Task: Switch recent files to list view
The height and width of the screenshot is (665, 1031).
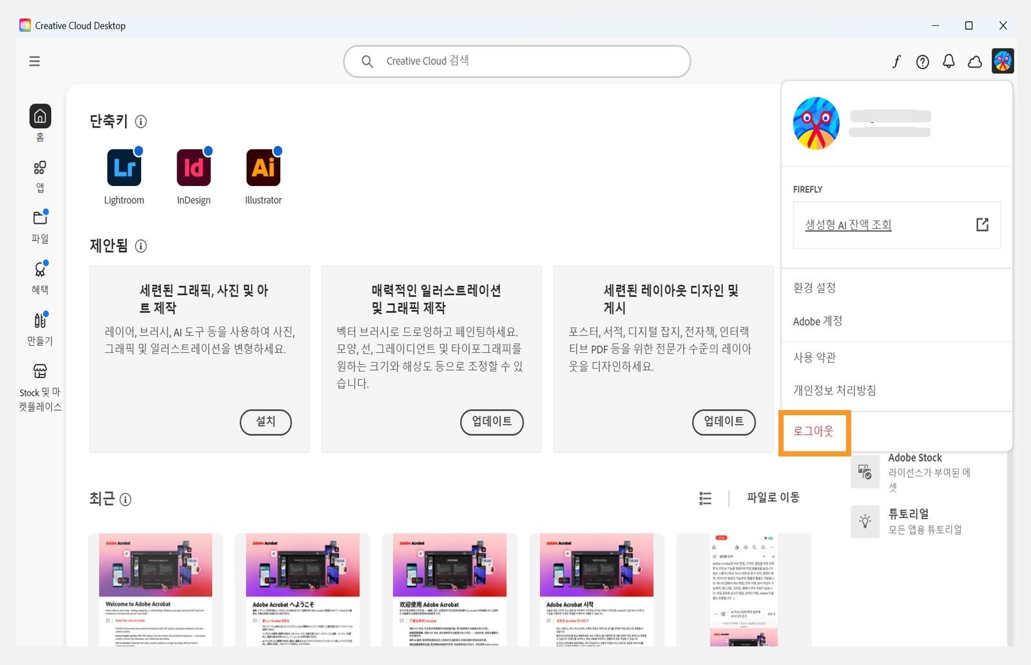Action: click(706, 498)
